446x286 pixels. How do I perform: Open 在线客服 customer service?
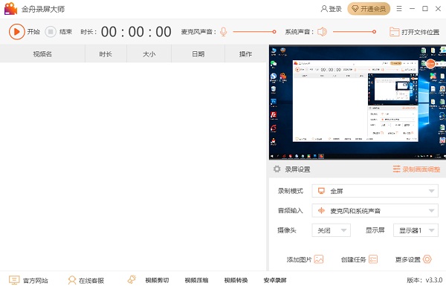[x=86, y=280]
